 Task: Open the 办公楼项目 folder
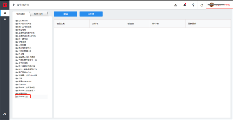22,21
